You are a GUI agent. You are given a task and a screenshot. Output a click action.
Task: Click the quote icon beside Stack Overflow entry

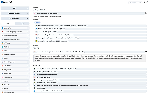click(146, 52)
